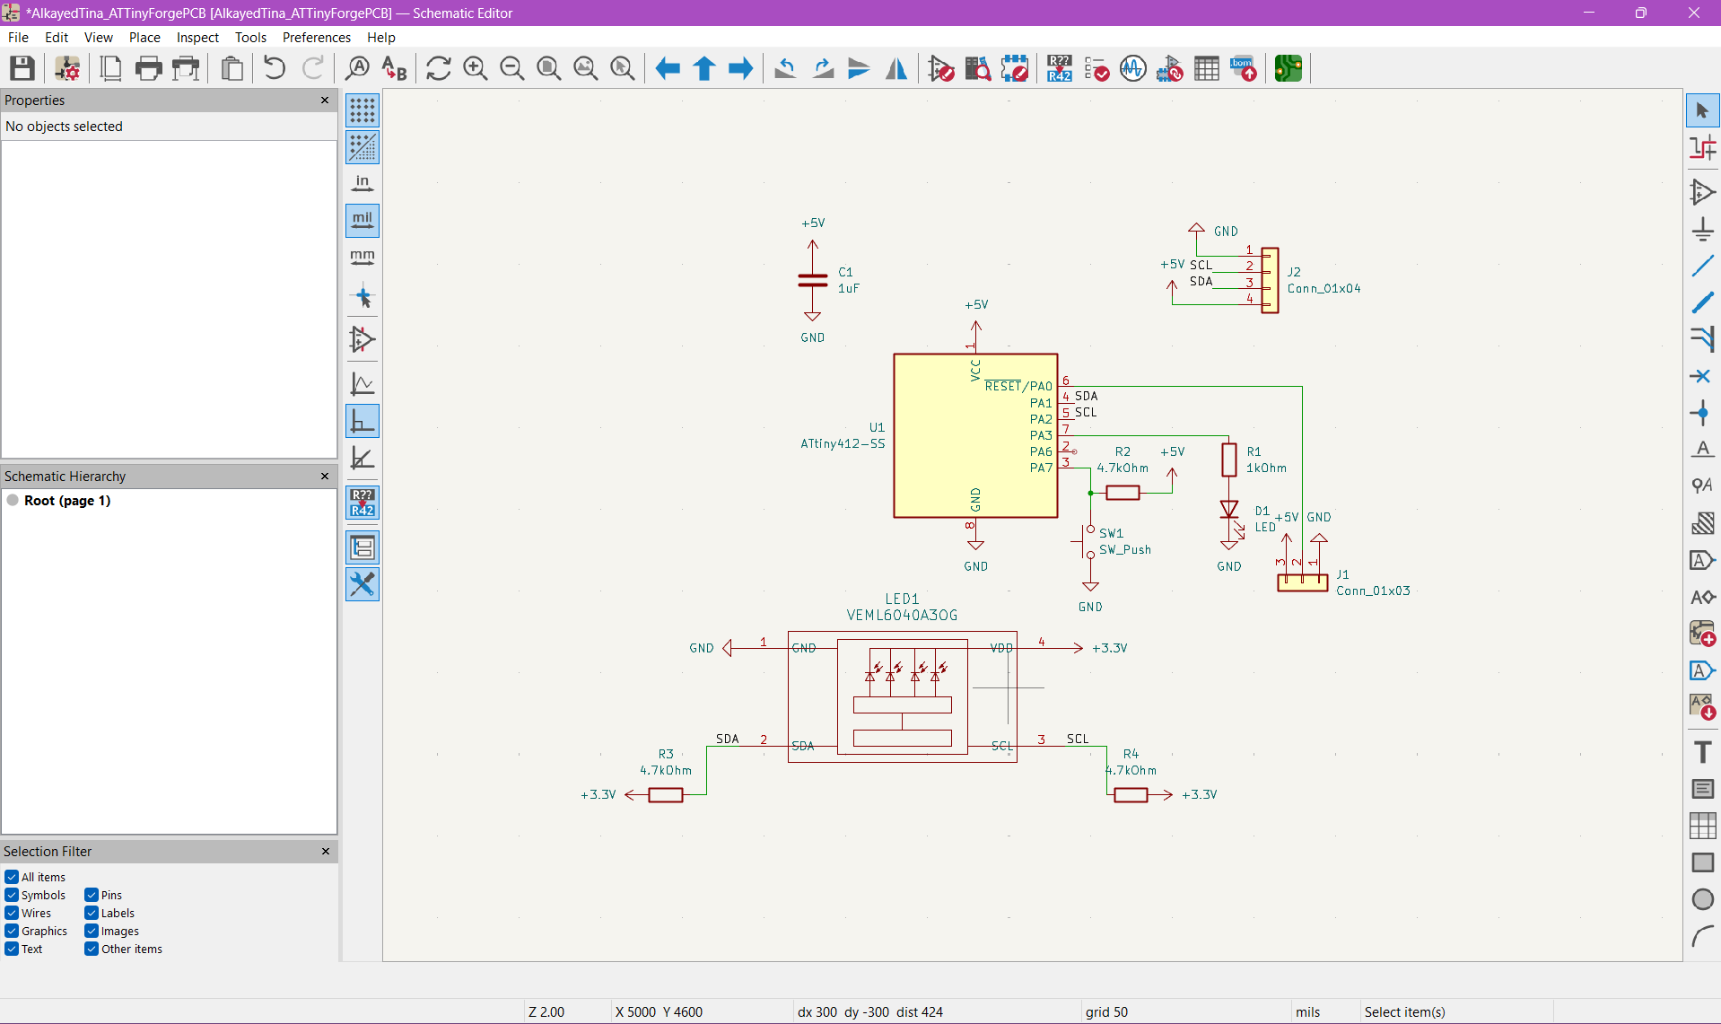Click the Undo arrow icon
This screenshot has width=1721, height=1024.
click(x=275, y=68)
